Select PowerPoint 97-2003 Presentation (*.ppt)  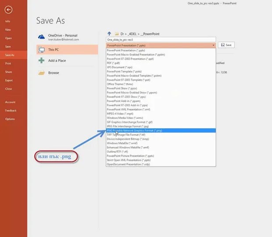click(x=161, y=59)
